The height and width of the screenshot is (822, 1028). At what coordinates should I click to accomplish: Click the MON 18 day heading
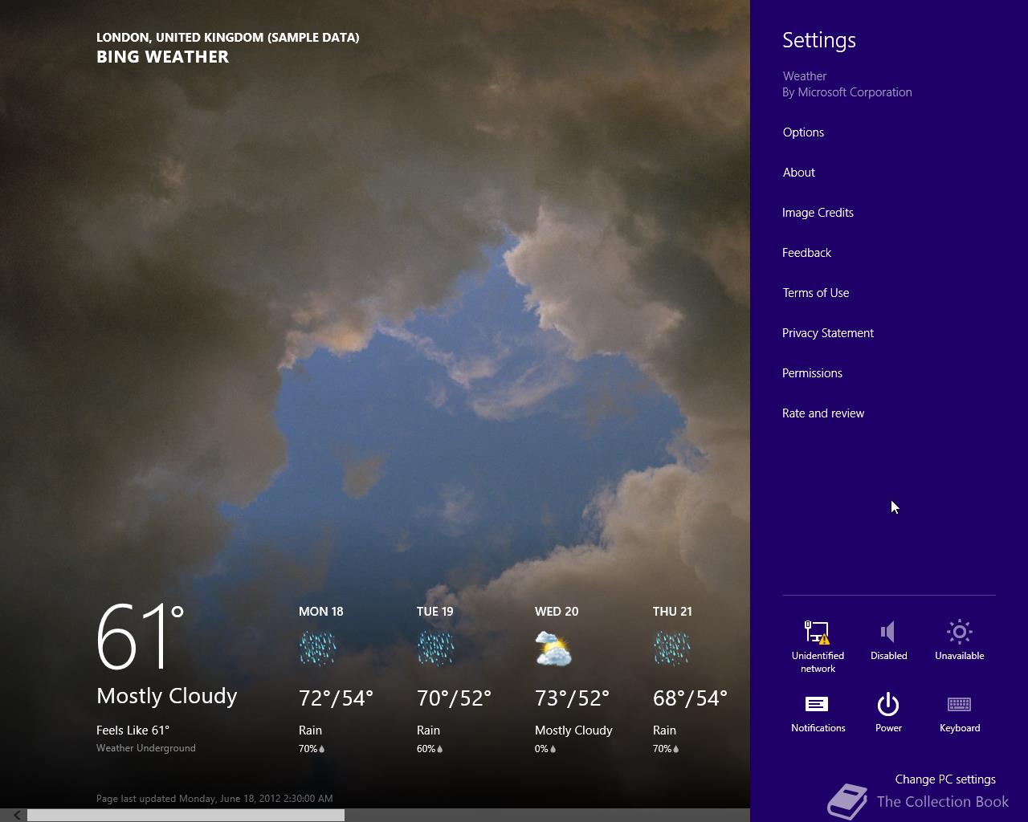point(320,612)
